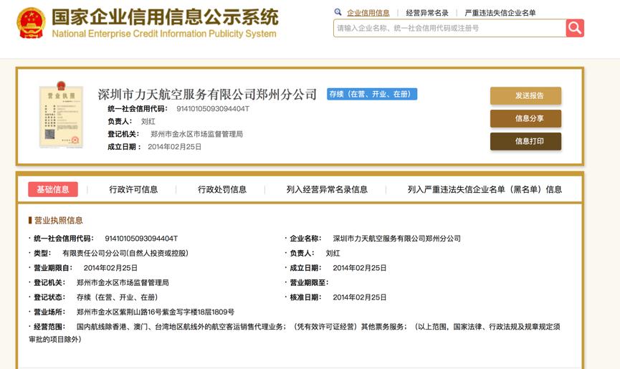Click the small blue search icon beside 企业信用信息

(338, 12)
